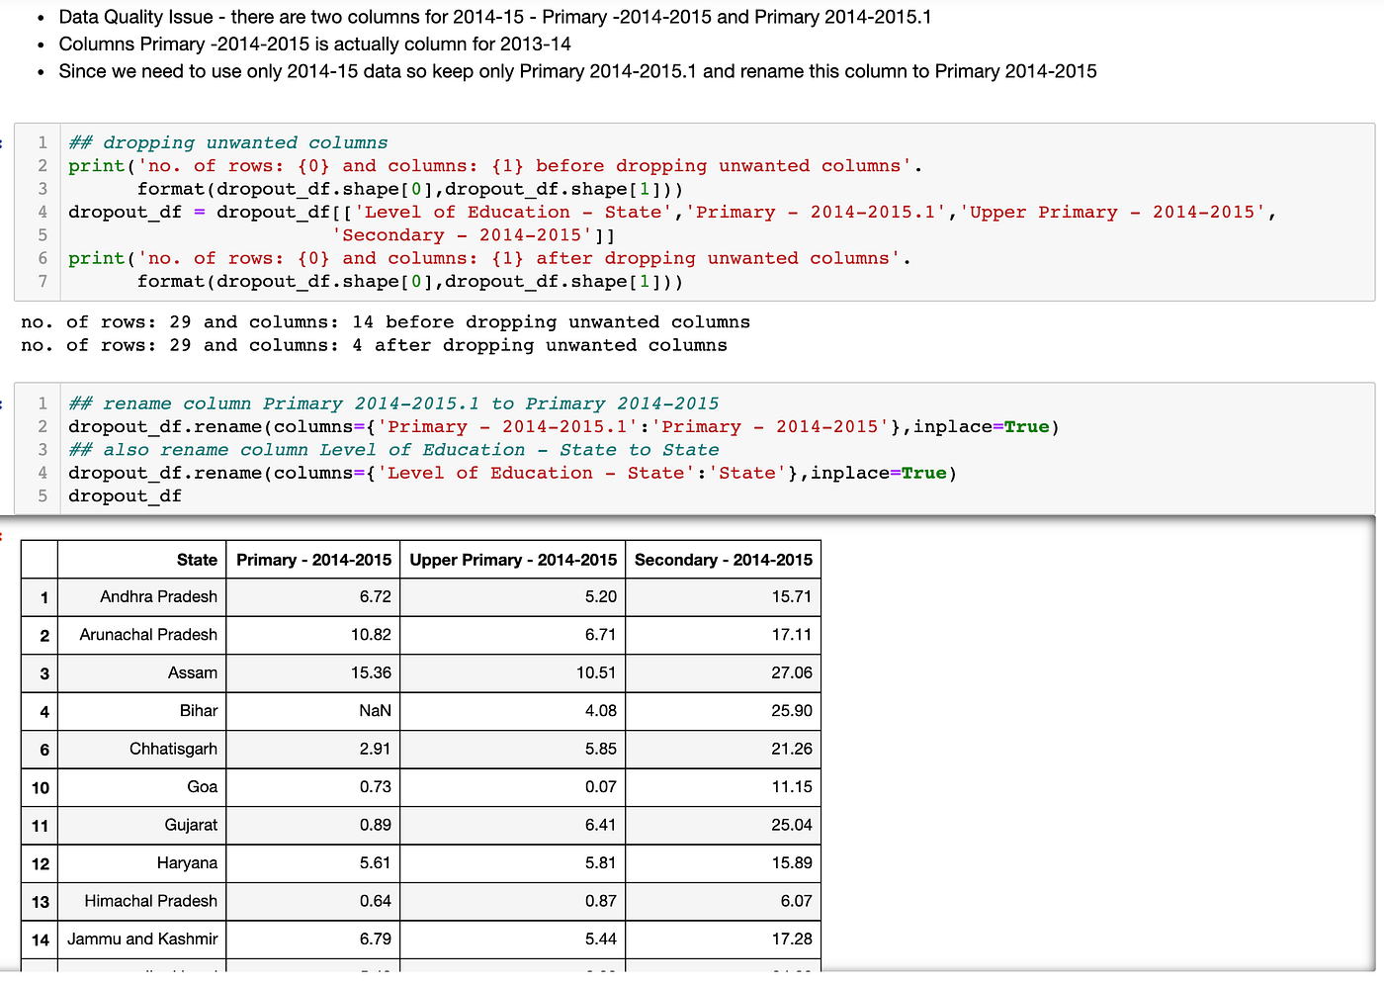Select the NaN value in Bihar's row
1384x984 pixels.
[x=377, y=710]
